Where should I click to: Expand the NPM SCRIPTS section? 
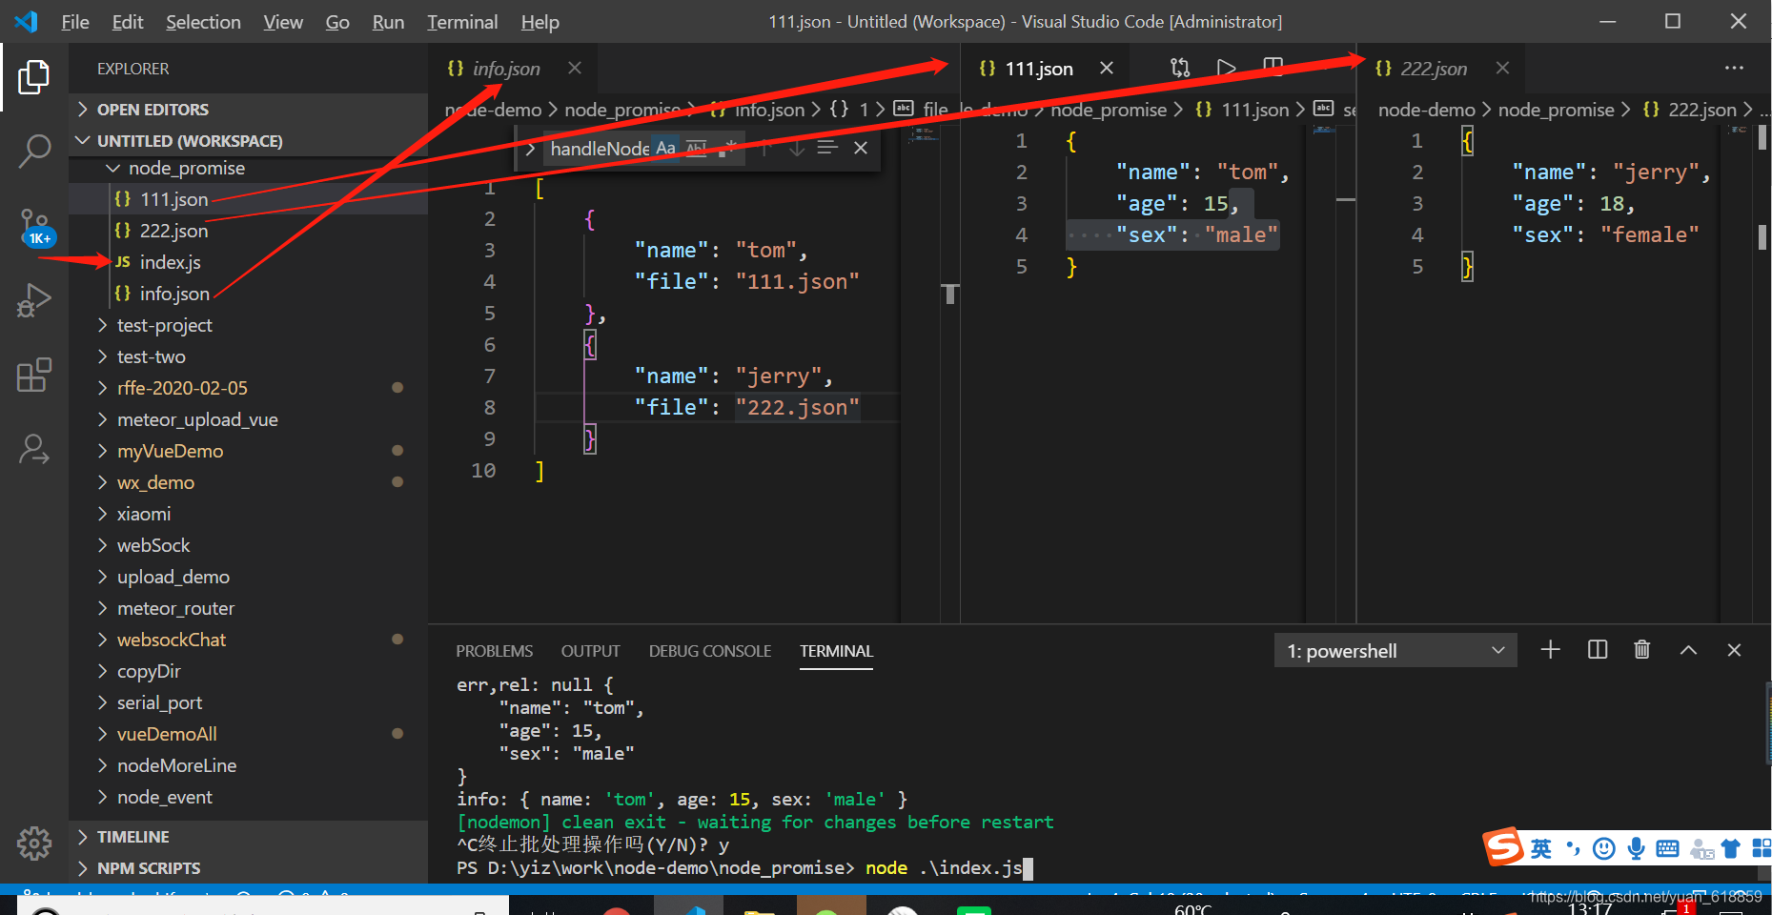249,868
